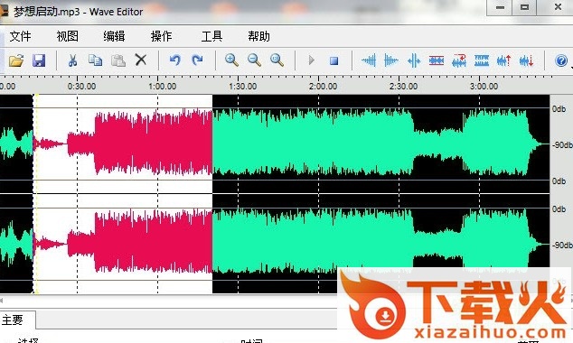Maximize the Wave Editor window
Screen dimensions: 573x343
[x=525, y=7]
